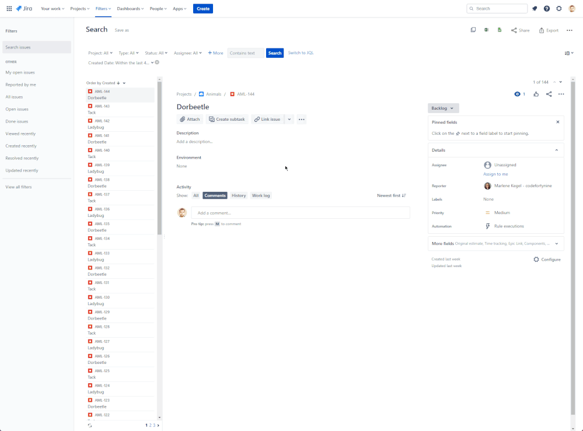Click the refresh icon below issue list

[x=90, y=425]
